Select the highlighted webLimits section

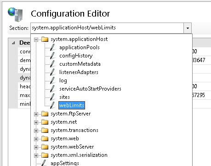click(72, 105)
